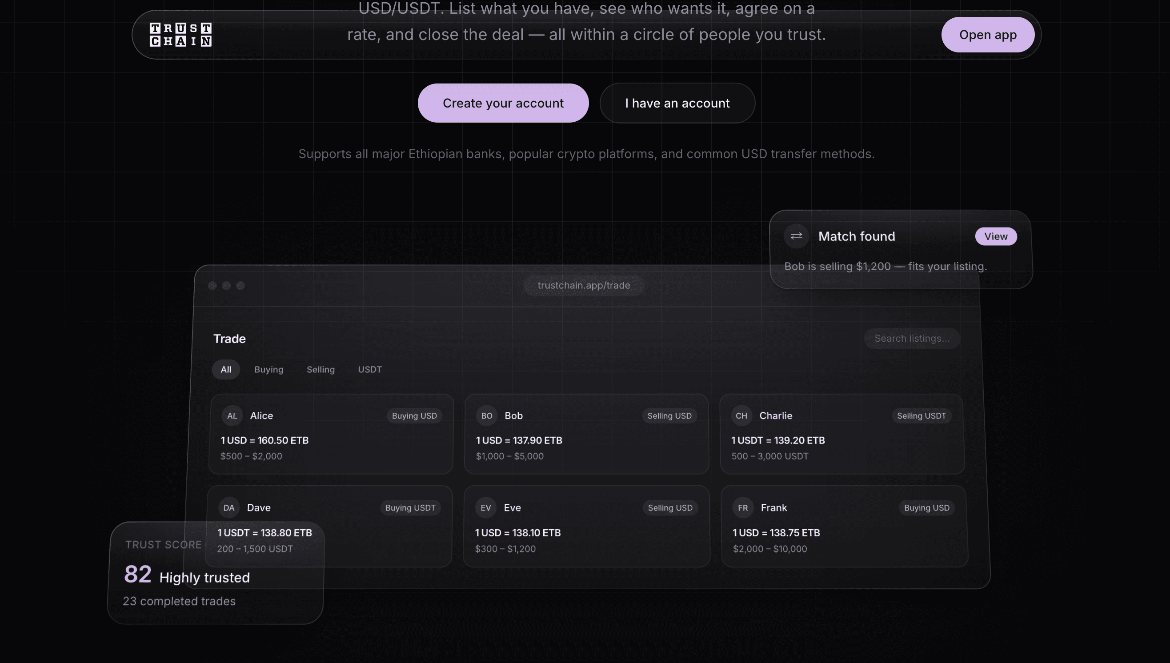Click Frank's range $2,000 – $10,000

tap(769, 549)
